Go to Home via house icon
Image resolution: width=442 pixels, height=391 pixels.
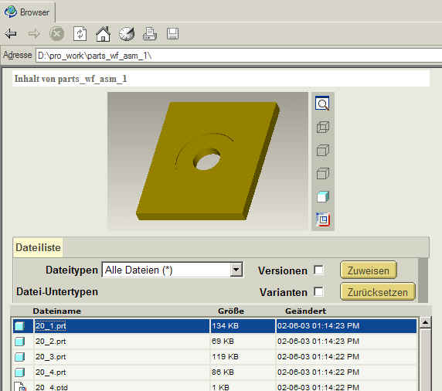(103, 34)
